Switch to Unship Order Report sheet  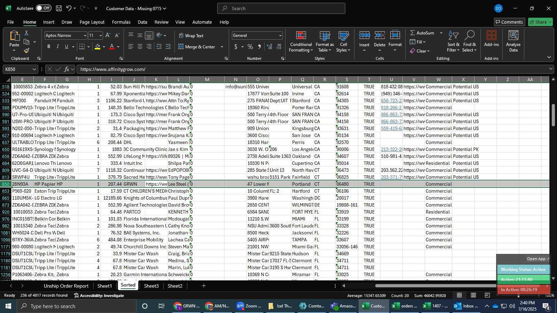pyautogui.click(x=66, y=286)
